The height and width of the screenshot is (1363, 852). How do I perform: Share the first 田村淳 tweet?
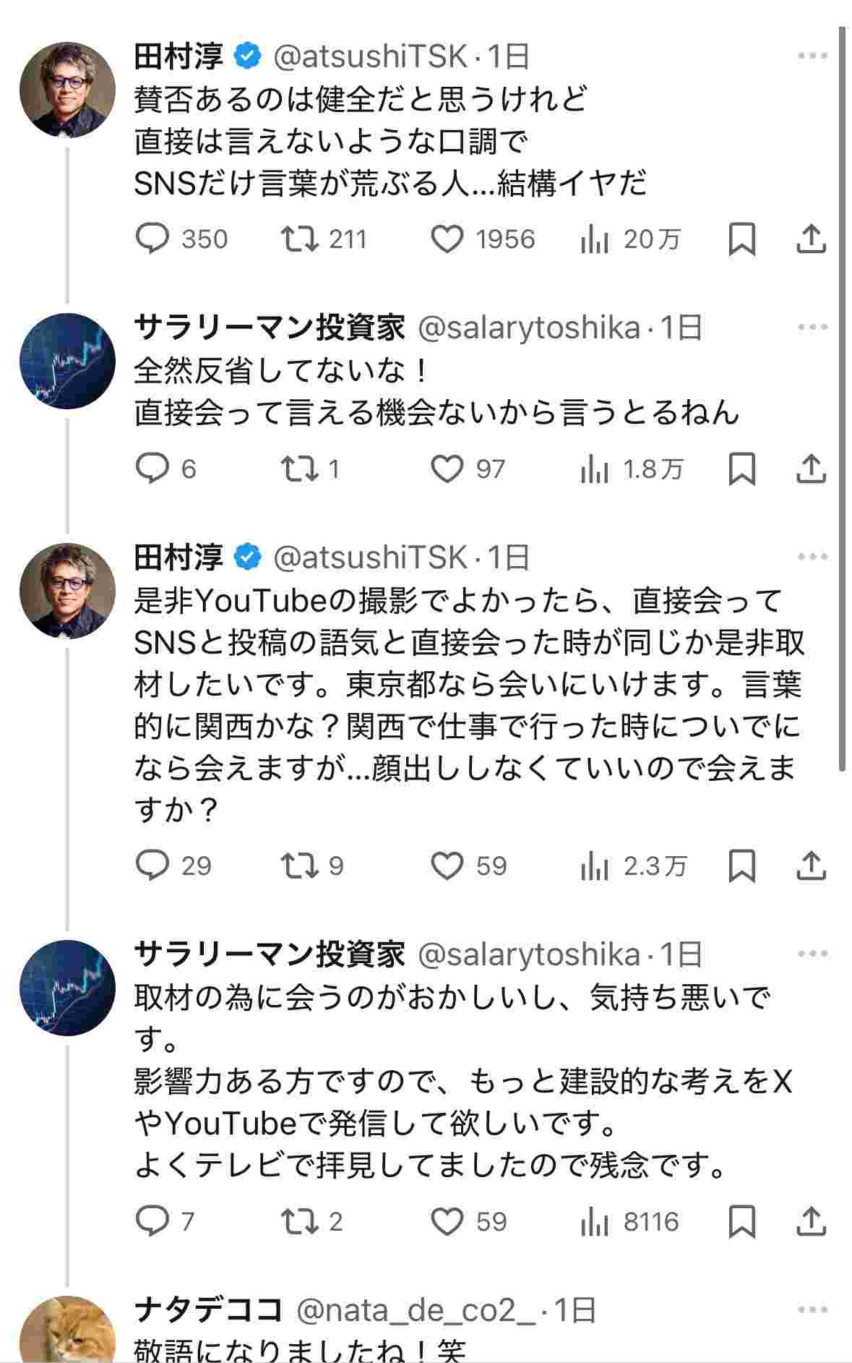811,239
